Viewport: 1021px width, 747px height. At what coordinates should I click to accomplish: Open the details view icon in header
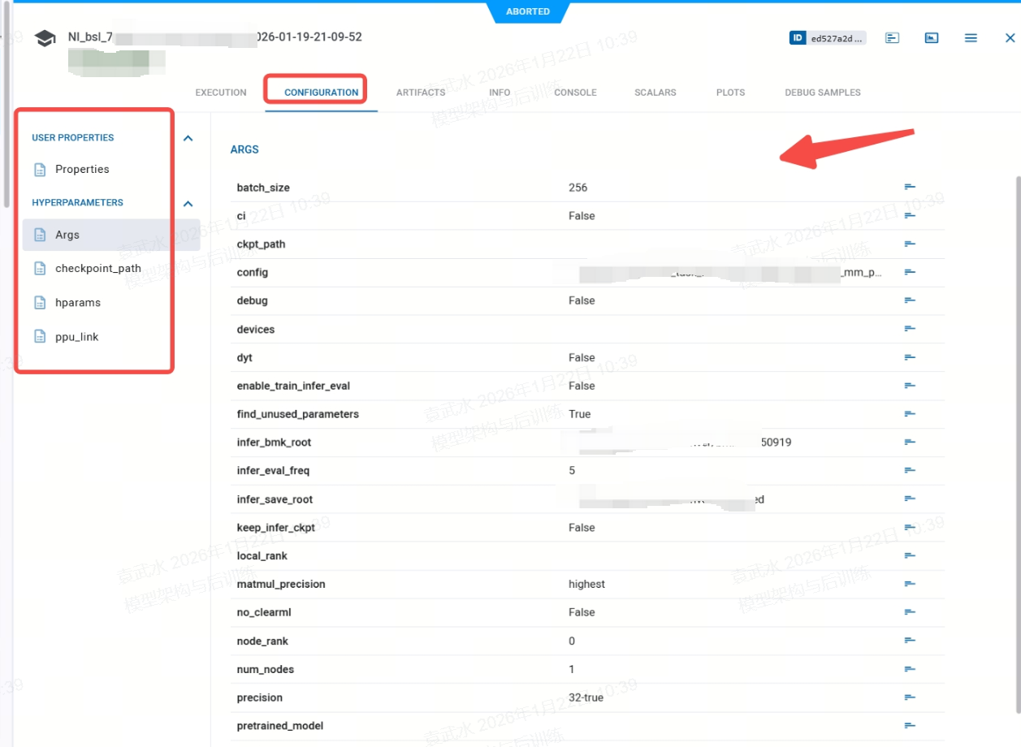pyautogui.click(x=892, y=38)
